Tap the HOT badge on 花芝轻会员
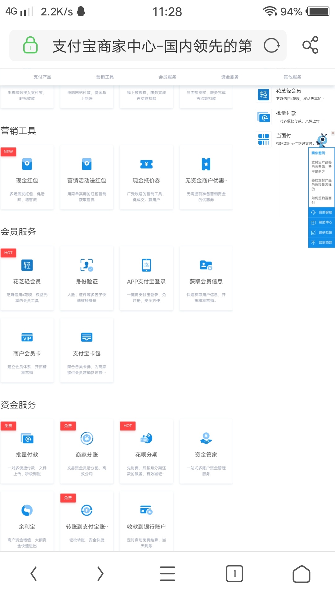Screen dimensions: 335x596 tap(8, 253)
